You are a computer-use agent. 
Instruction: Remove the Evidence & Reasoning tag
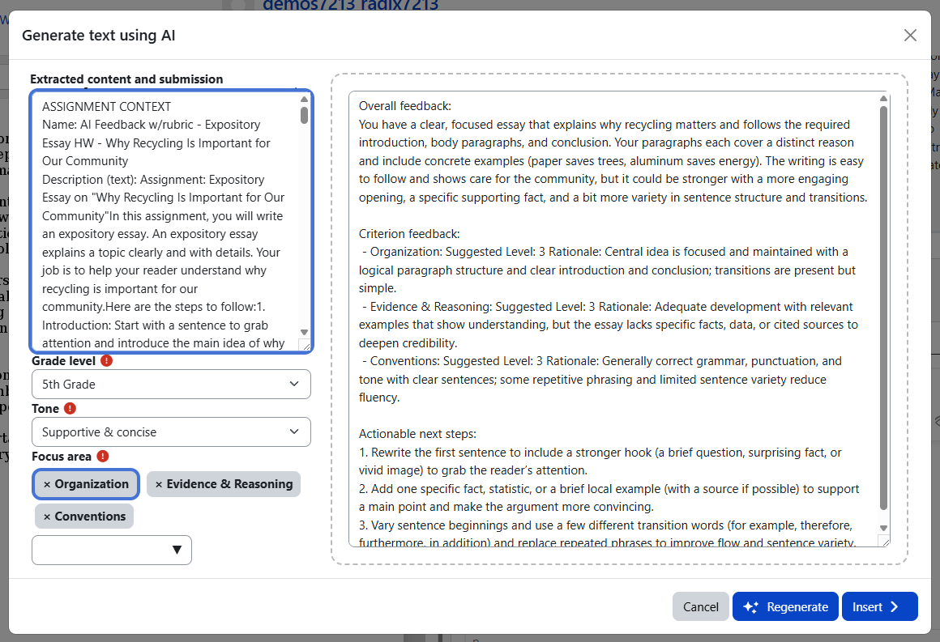pyautogui.click(x=159, y=484)
